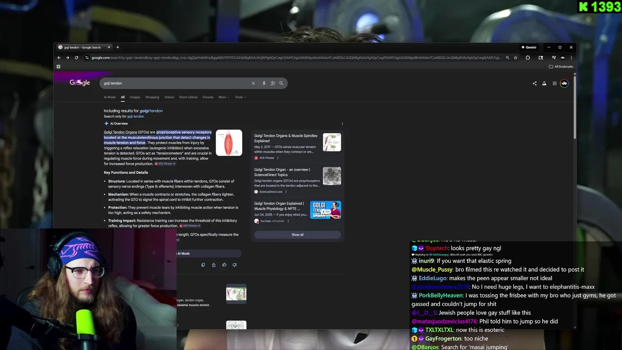Click chat username 'GayFrogerton'

coord(443,338)
